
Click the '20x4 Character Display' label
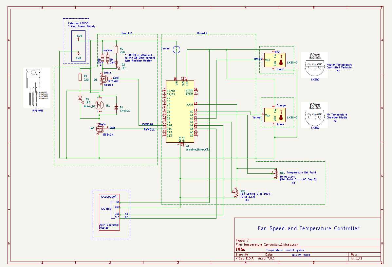[x=109, y=226]
